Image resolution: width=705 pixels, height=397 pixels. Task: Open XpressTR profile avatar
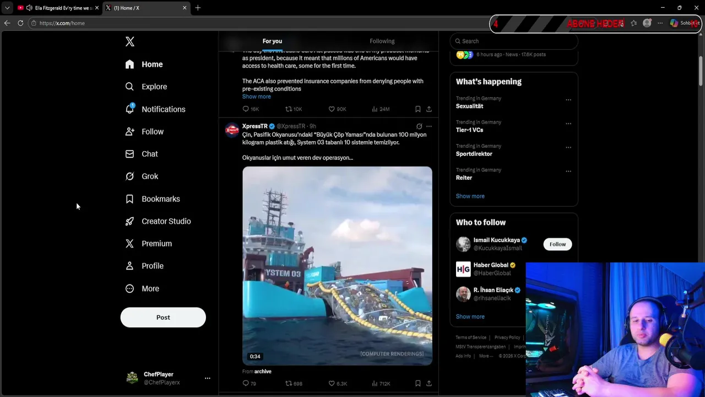232,130
